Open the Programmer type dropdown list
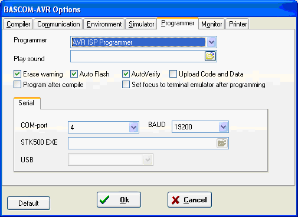The image size is (298, 217). click(211, 42)
